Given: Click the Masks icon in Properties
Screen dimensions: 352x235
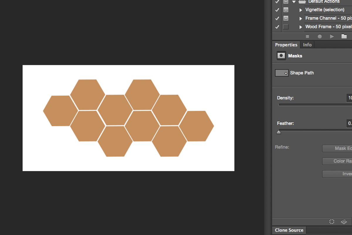Looking at the screenshot, I should point(281,56).
